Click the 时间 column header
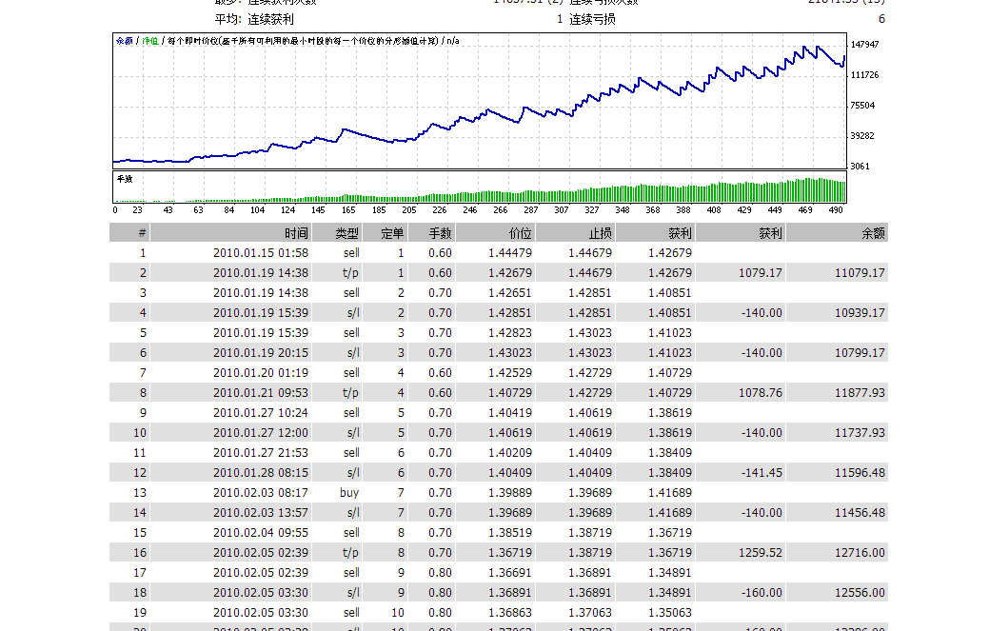Image resolution: width=989 pixels, height=631 pixels. tap(296, 233)
